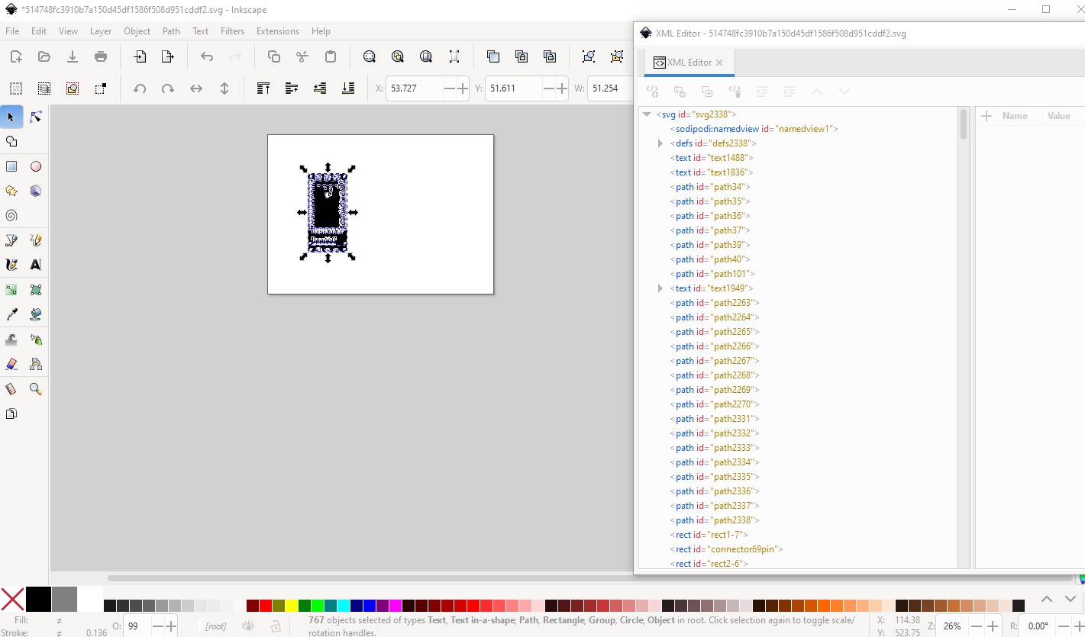The height and width of the screenshot is (637, 1085).
Task: Open the Layer menu
Action: click(x=101, y=31)
